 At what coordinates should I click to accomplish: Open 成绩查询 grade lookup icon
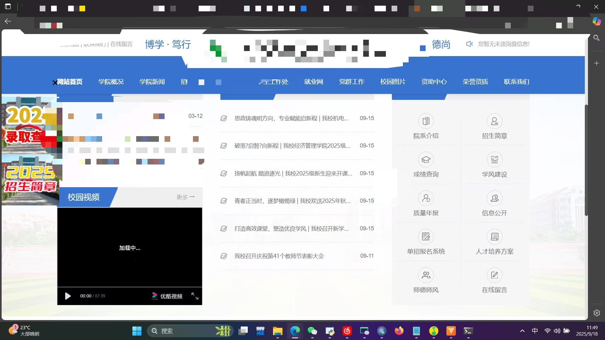(426, 160)
